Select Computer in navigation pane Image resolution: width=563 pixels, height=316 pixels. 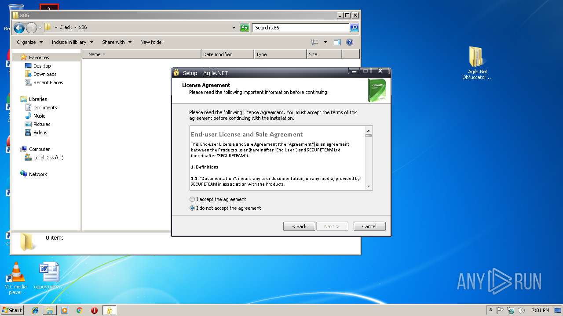pos(39,149)
